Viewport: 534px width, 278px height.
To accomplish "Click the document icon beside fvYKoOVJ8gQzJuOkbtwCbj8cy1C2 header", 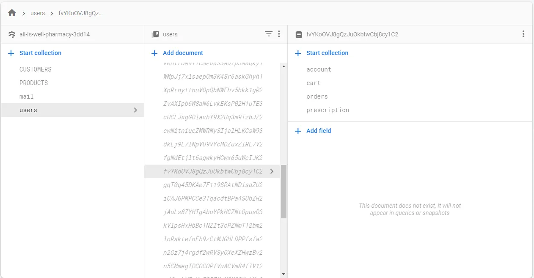I will (x=299, y=35).
